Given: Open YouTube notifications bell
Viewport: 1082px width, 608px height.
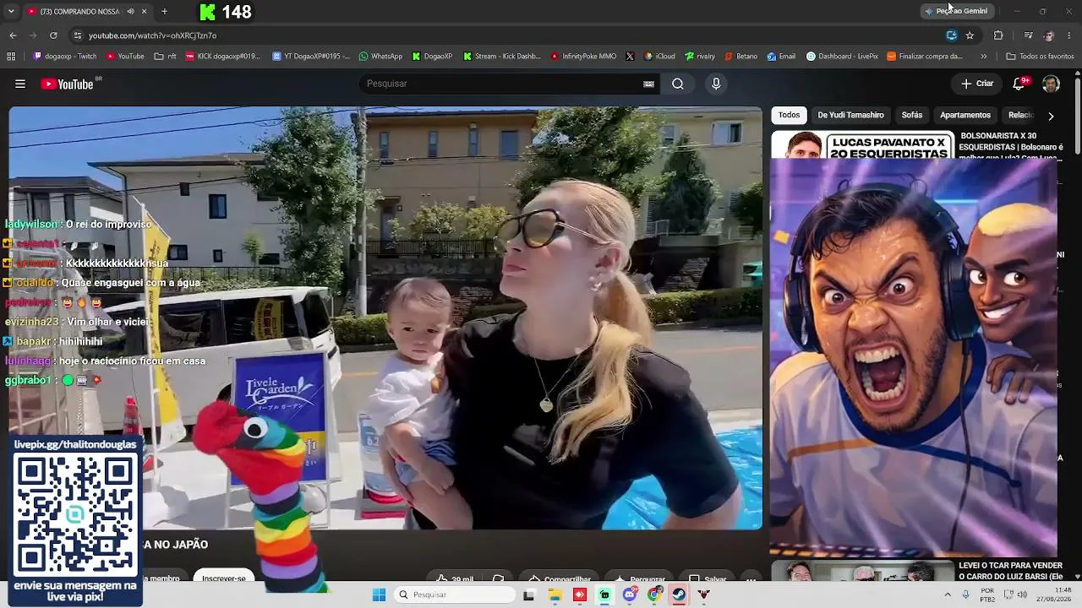Looking at the screenshot, I should [1019, 84].
